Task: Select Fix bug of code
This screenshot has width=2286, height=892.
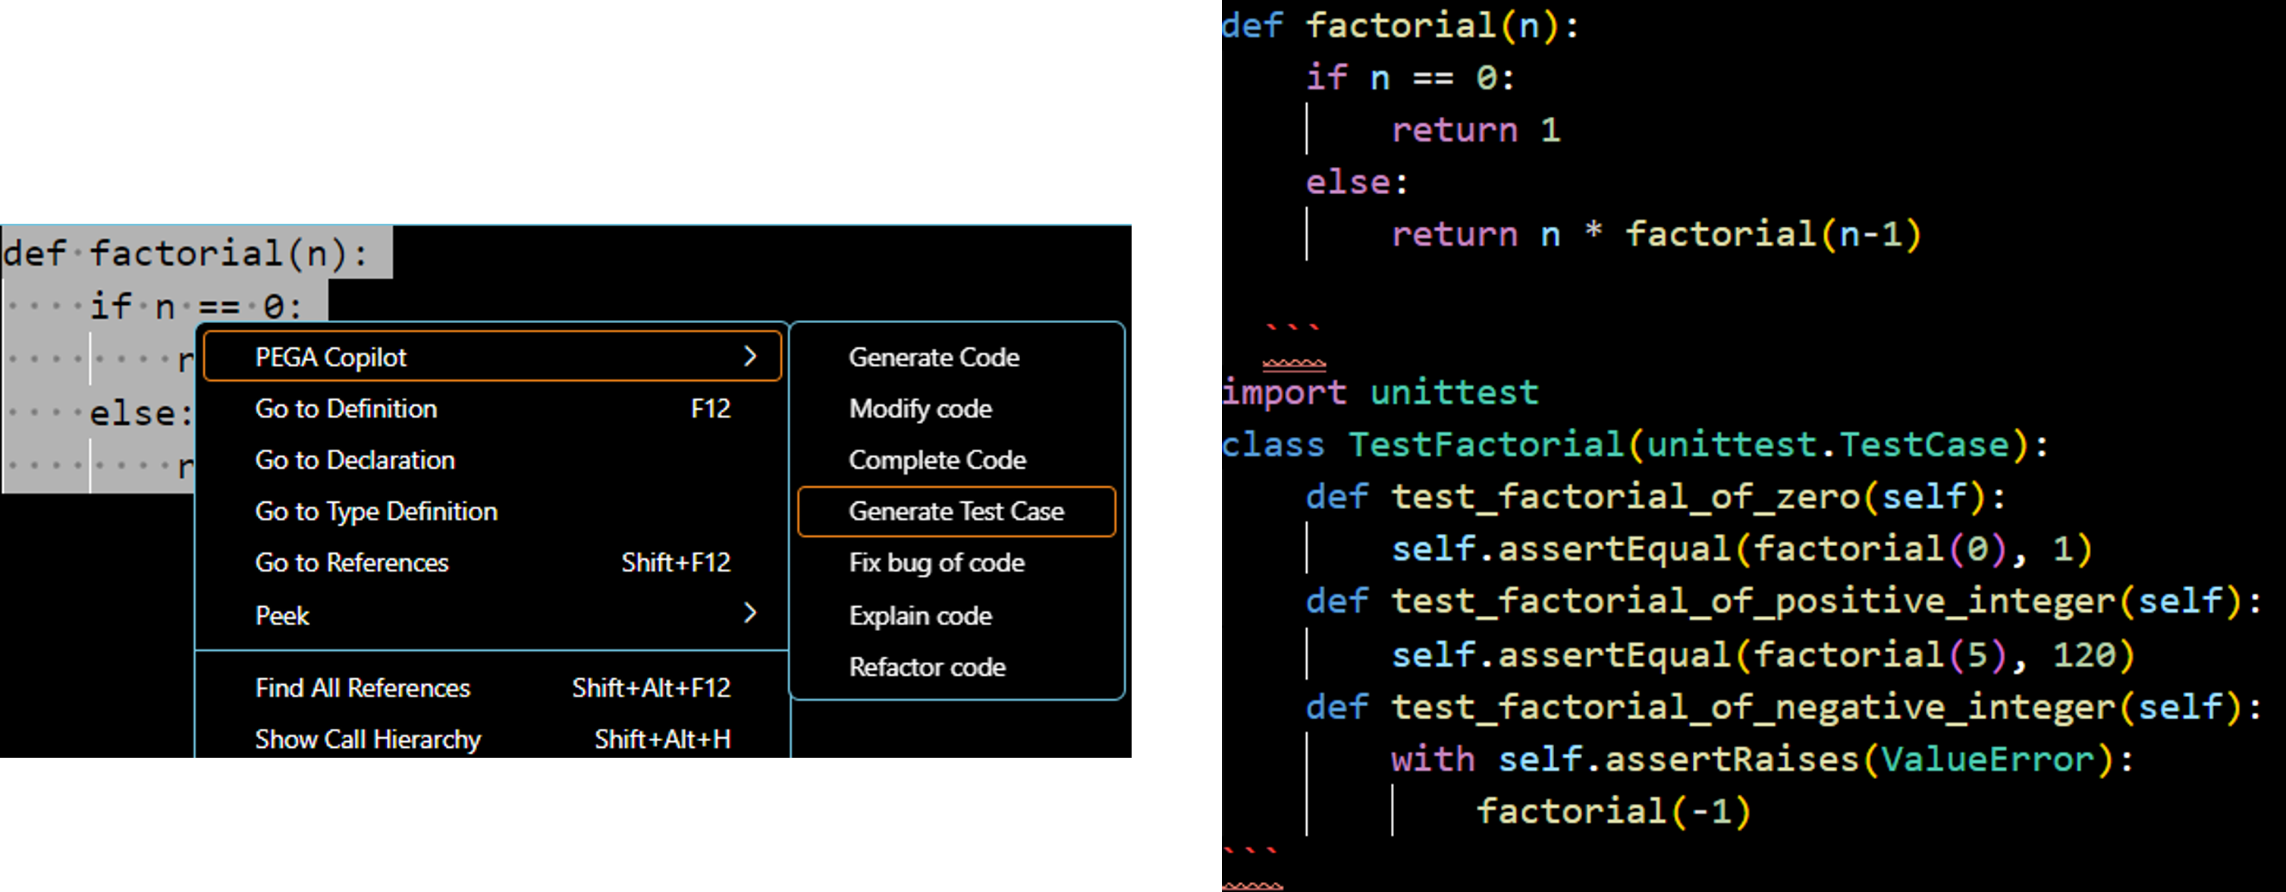Action: (x=956, y=563)
